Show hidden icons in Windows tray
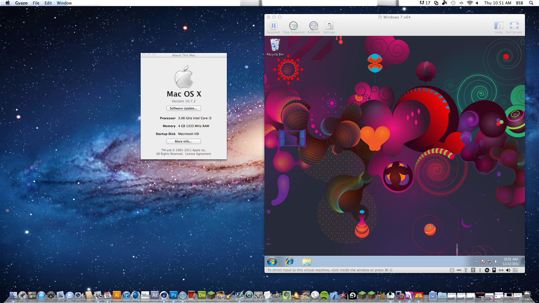 476,261
